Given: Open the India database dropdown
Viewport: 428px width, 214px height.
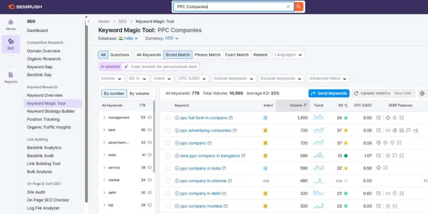Looking at the screenshot, I should [x=128, y=38].
